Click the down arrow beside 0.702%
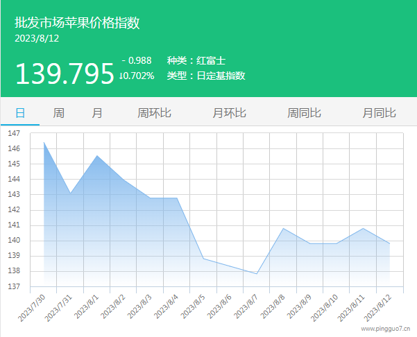This screenshot has width=417, height=337. click(x=121, y=76)
